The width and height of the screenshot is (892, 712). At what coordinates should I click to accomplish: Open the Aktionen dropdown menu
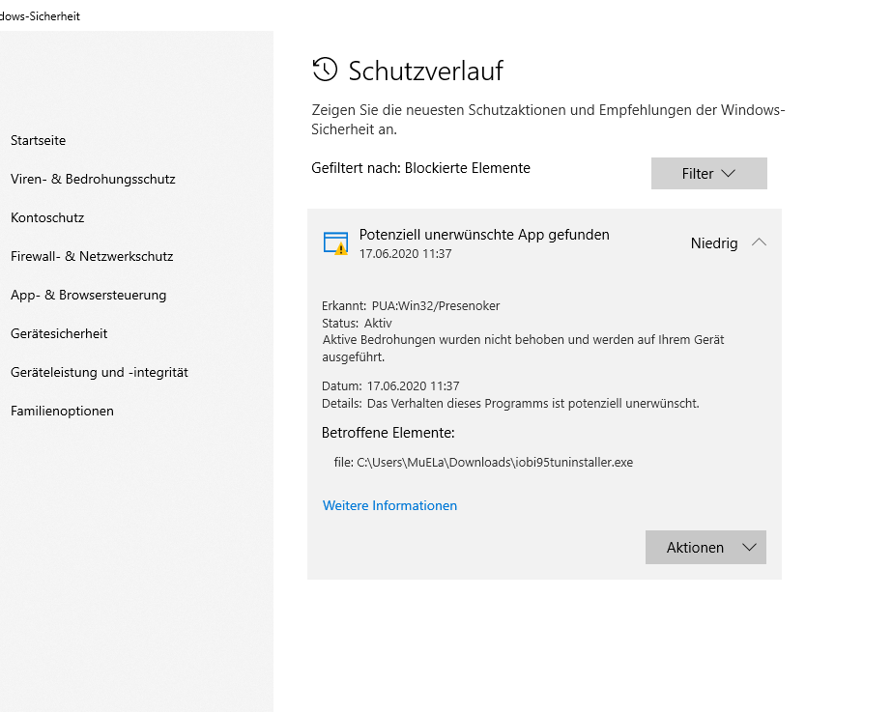pyautogui.click(x=705, y=547)
